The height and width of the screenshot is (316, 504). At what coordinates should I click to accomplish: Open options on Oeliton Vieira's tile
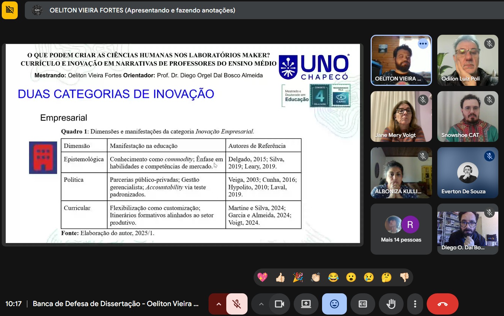tap(423, 44)
